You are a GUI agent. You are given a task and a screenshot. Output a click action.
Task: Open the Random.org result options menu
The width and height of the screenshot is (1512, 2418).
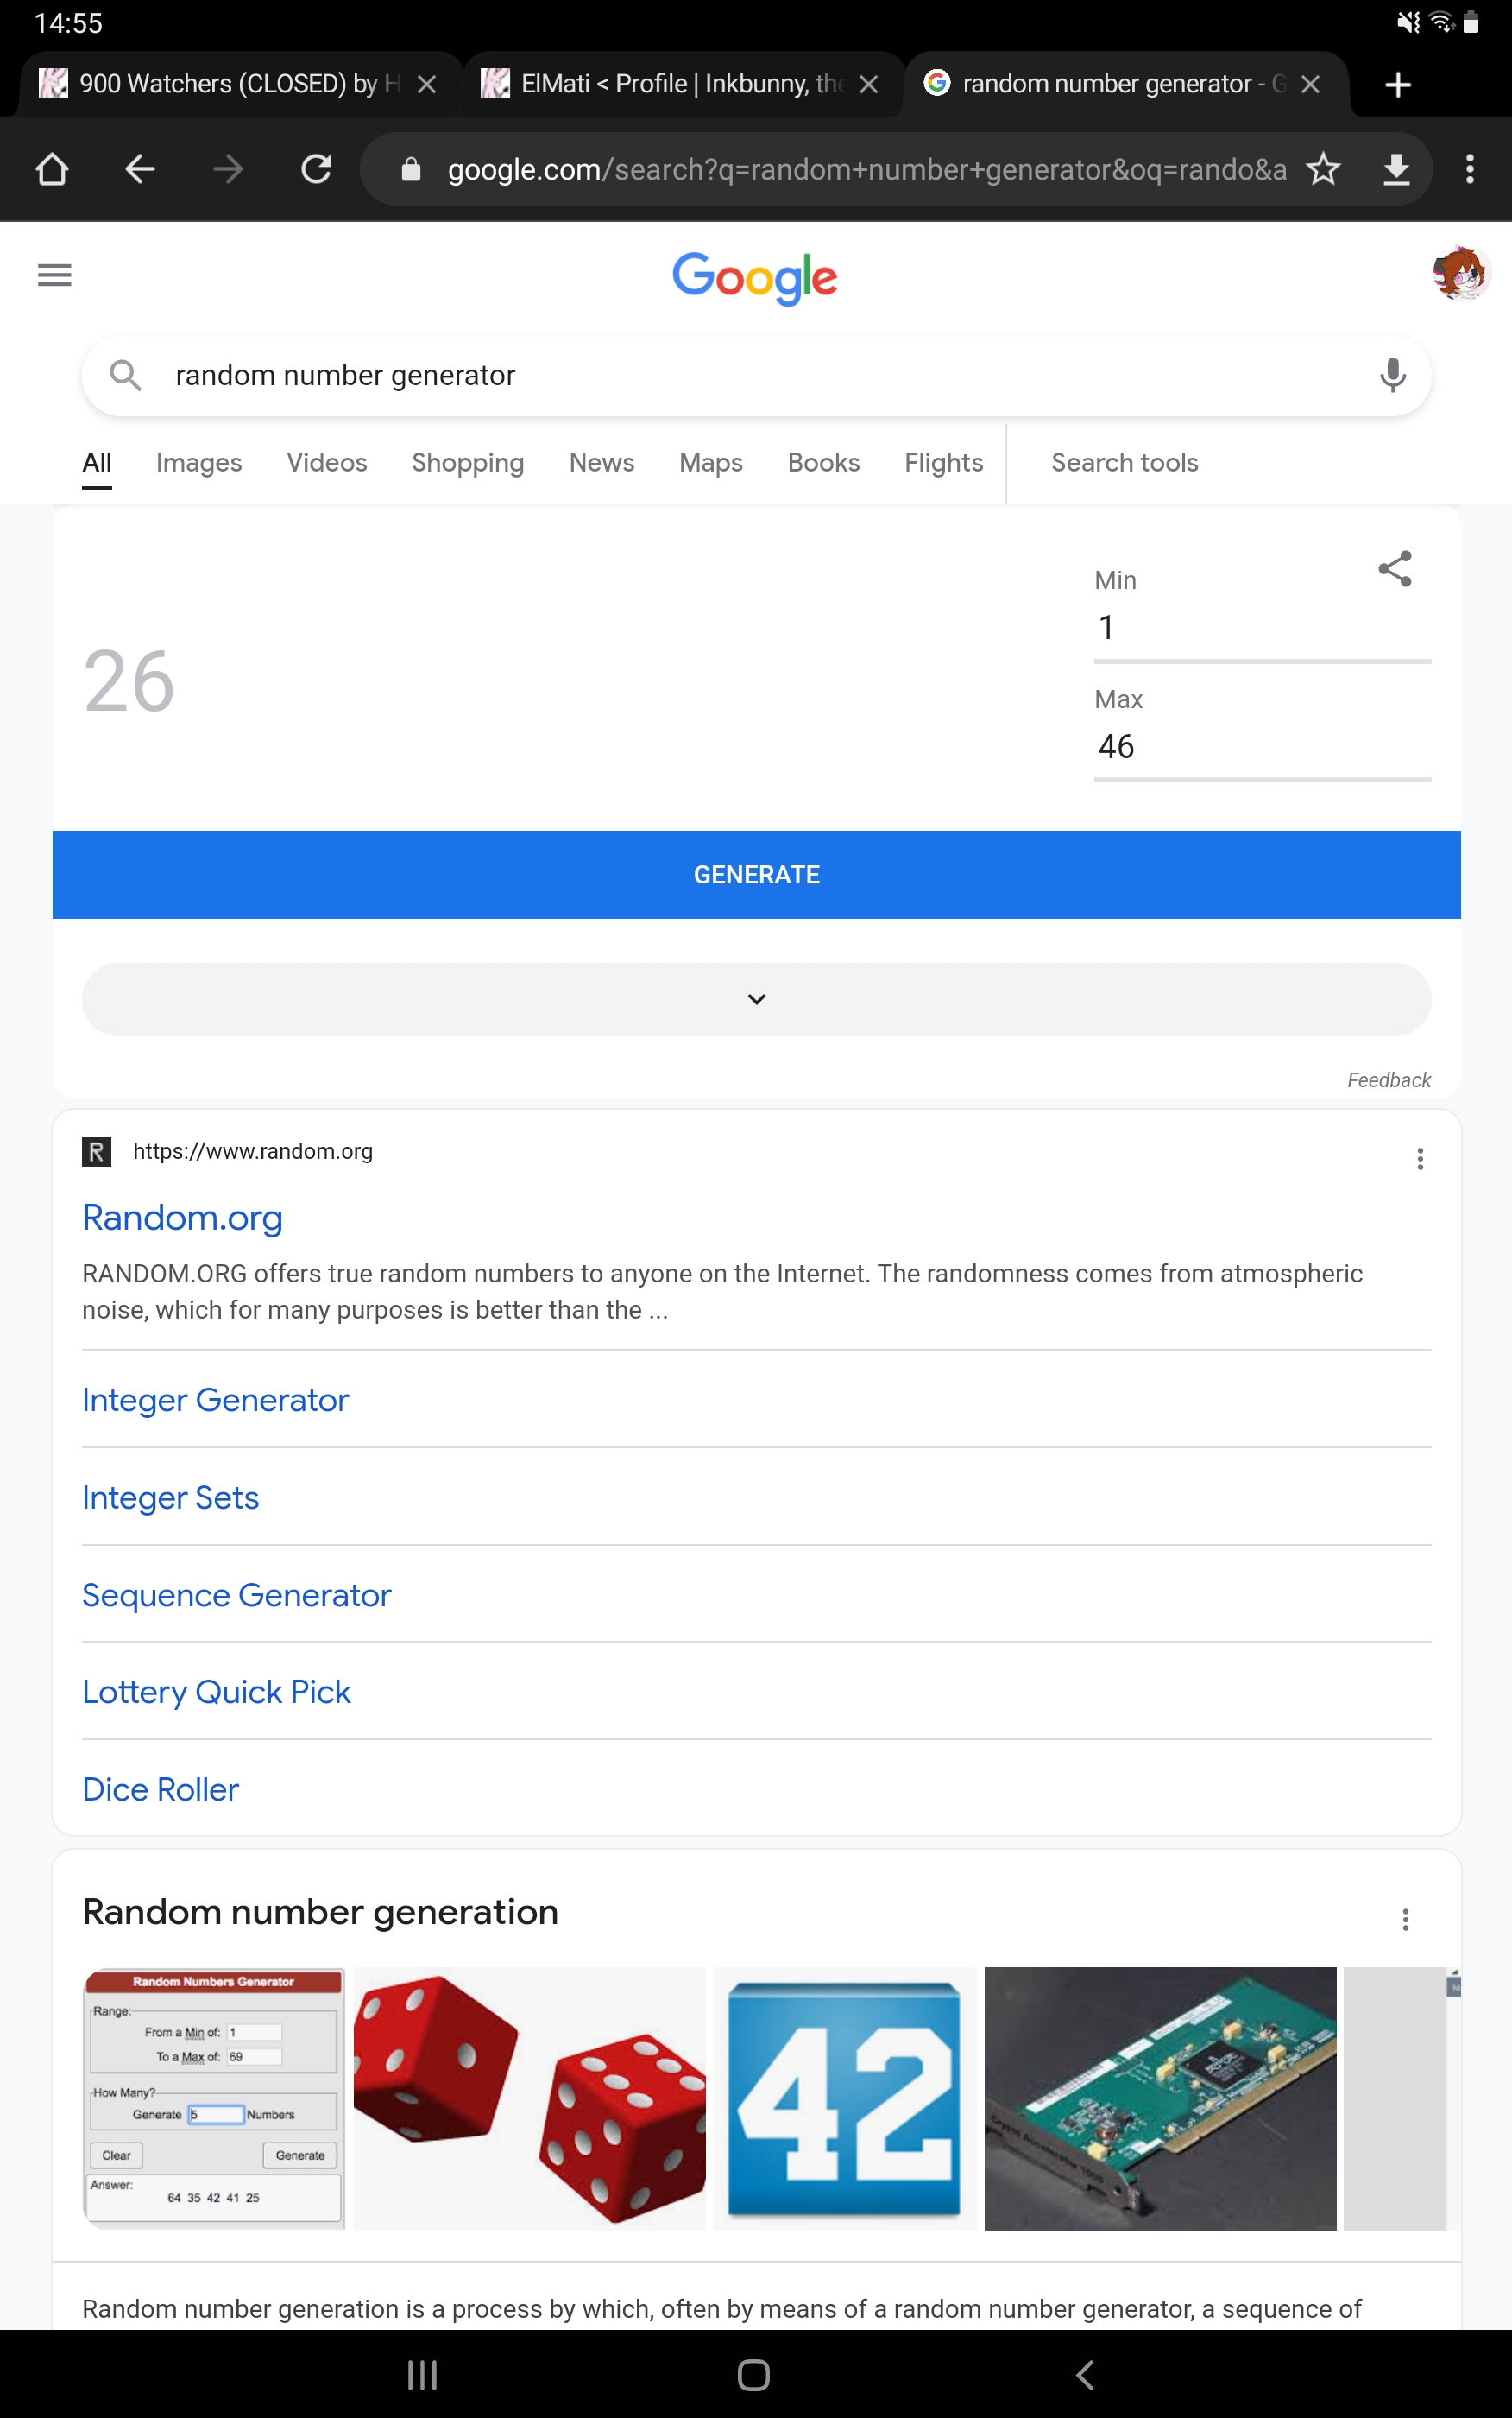coord(1419,1158)
